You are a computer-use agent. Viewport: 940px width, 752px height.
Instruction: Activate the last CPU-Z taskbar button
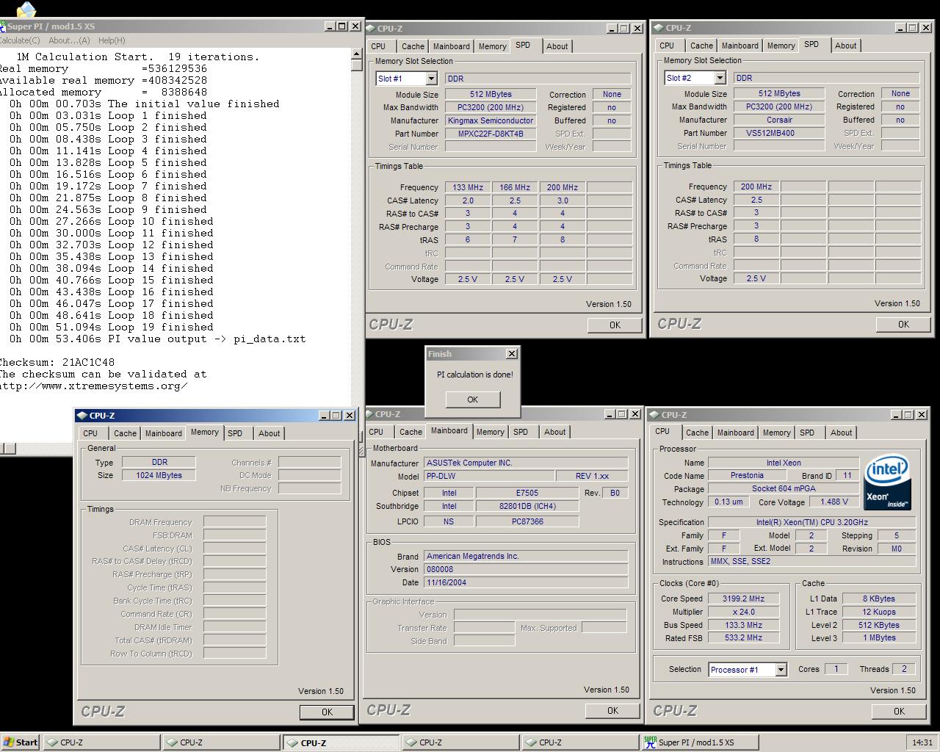click(x=580, y=742)
